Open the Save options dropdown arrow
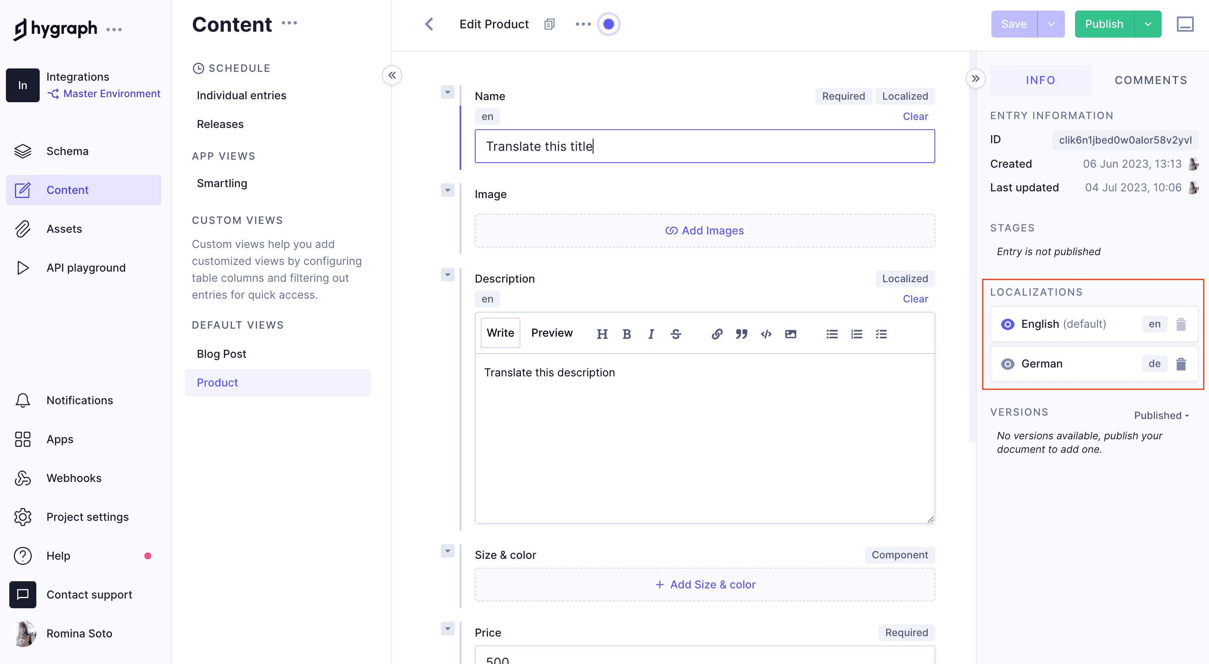This screenshot has height=664, width=1209. point(1051,24)
